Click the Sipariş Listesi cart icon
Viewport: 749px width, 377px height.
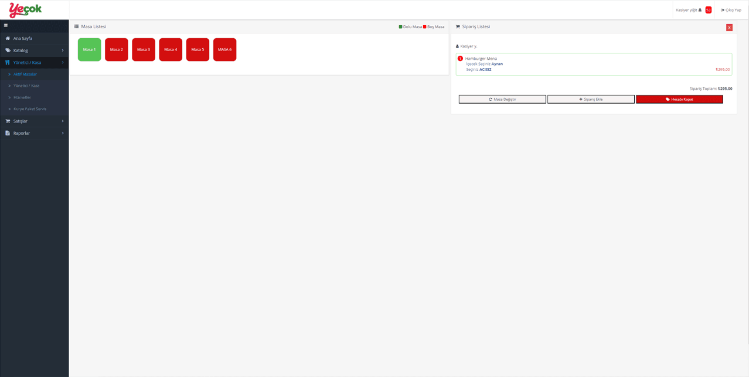(x=458, y=26)
